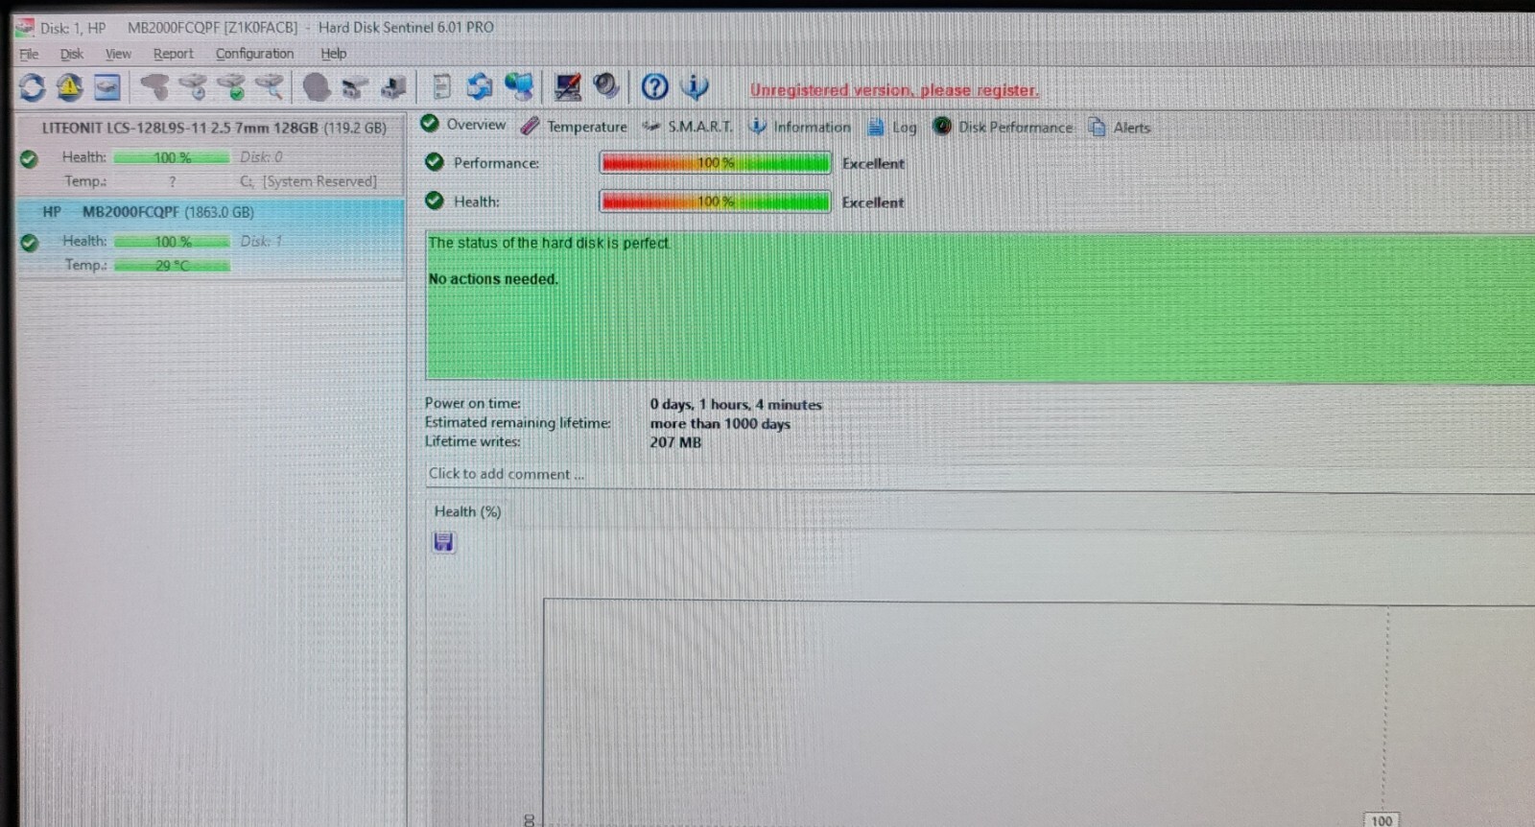The height and width of the screenshot is (827, 1535).
Task: Switch to the Temperature tab
Action: tap(574, 127)
